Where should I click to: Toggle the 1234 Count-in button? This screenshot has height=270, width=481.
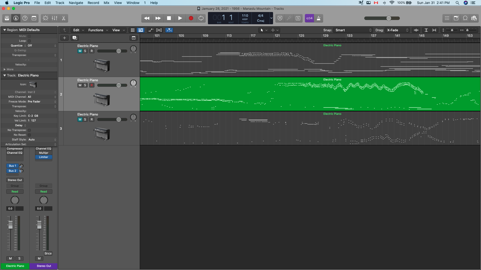pyautogui.click(x=309, y=18)
